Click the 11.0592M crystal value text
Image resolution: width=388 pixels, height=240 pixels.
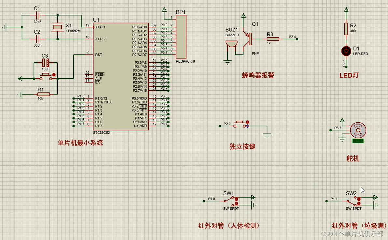(73, 31)
